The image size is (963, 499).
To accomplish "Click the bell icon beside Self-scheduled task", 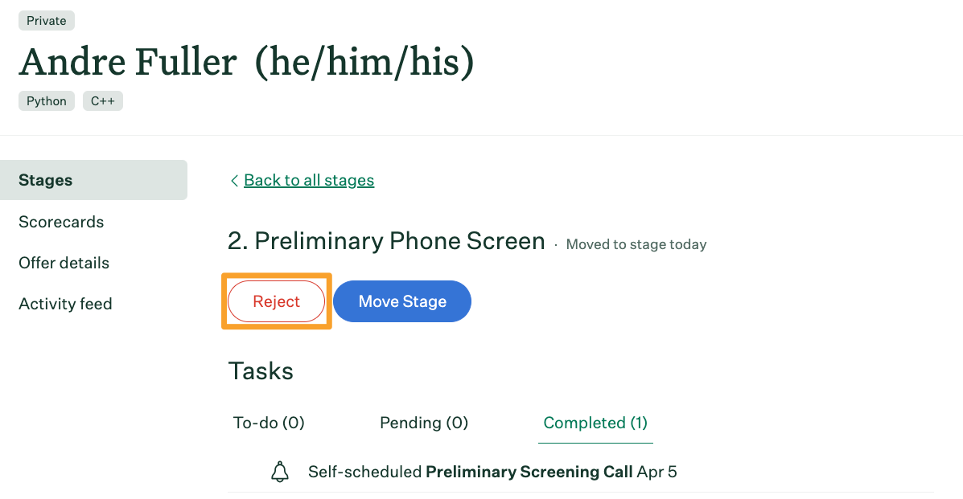I will [280, 472].
